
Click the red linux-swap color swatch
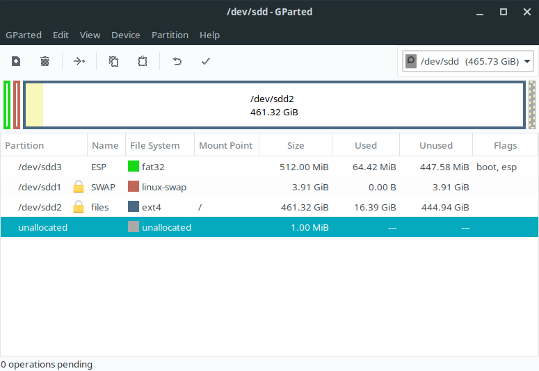point(134,186)
